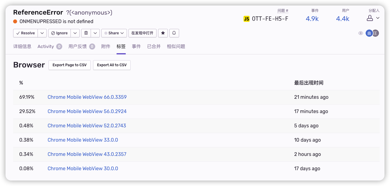Click the JS platform icon next to OTT-FE-H5-F
Image resolution: width=390 pixels, height=186 pixels.
tap(246, 19)
